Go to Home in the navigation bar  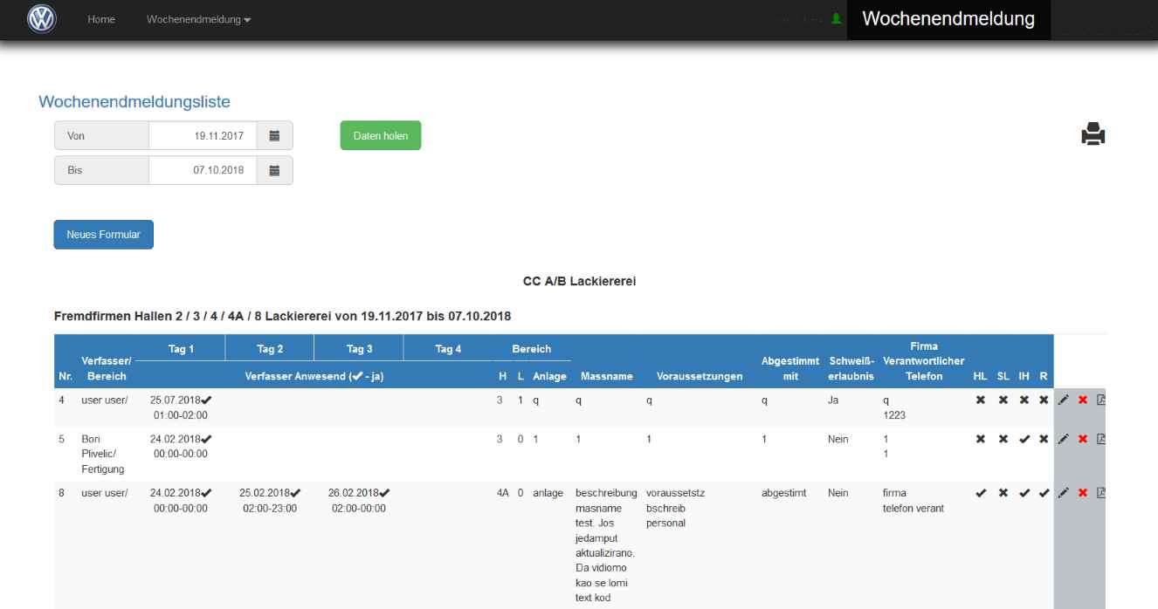pos(101,19)
